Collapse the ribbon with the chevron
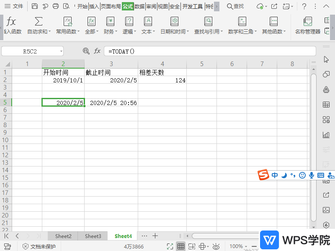This screenshot has height=251, width=335. 326,6
